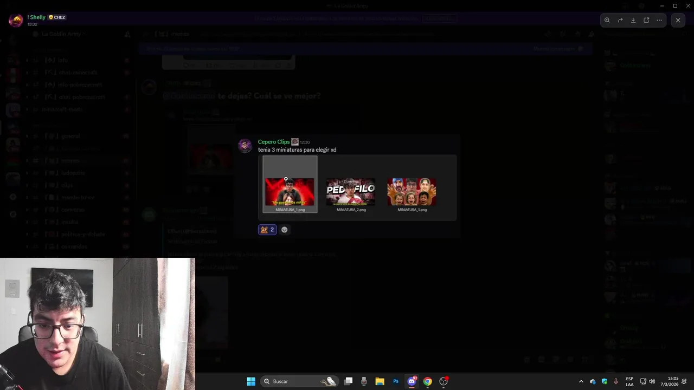
Task: Open the microphone tray icon
Action: 616,381
